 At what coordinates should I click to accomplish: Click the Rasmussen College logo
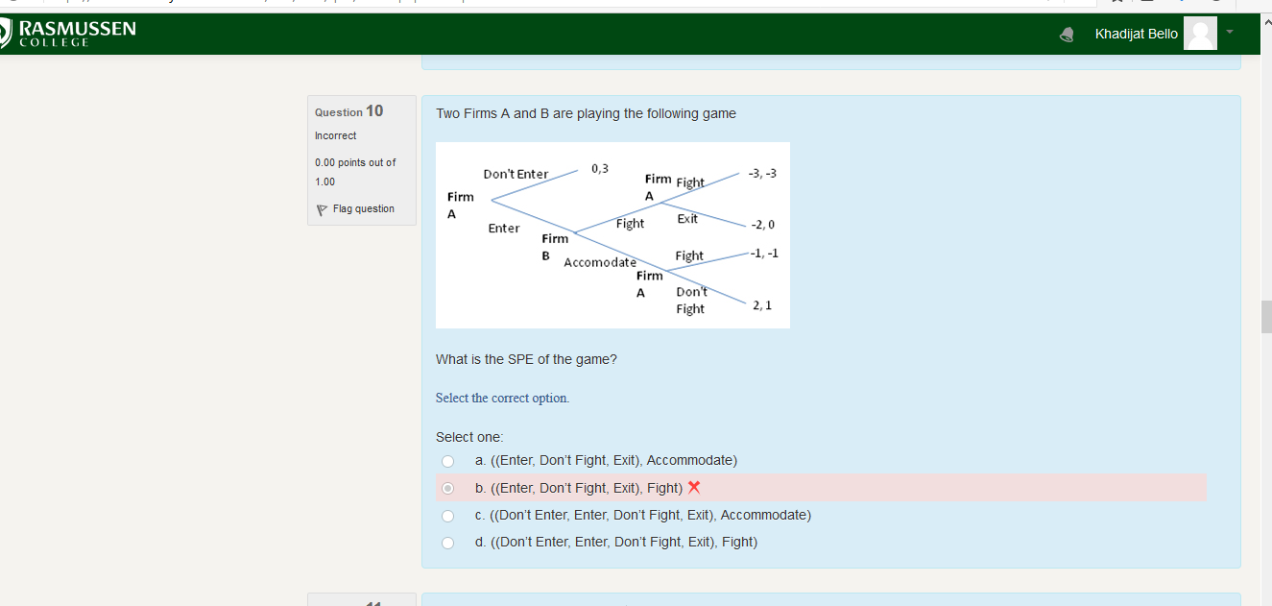67,34
